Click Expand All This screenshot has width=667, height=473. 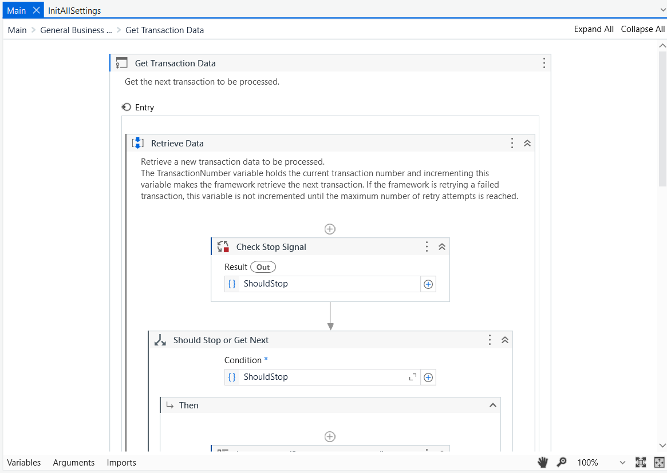pos(594,29)
